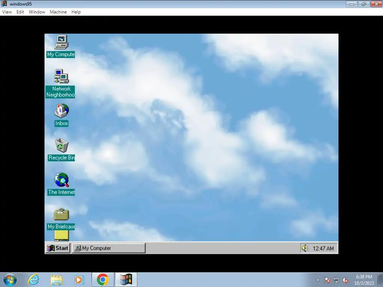The width and height of the screenshot is (383, 287).
Task: Click the Windows 95 tray volume speaker icon
Action: tap(304, 249)
